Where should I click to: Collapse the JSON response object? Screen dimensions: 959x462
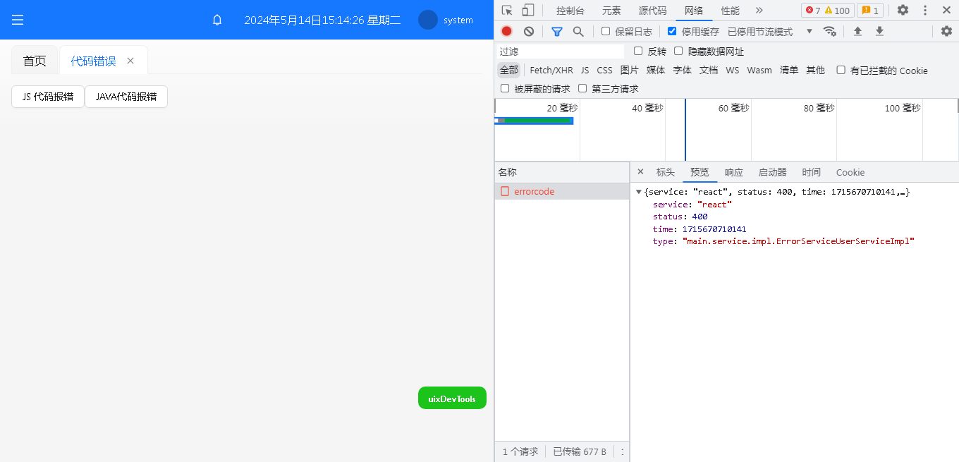(638, 192)
